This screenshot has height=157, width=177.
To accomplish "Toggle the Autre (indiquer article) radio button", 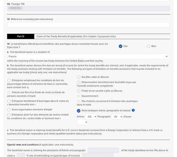I will [x=78, y=111].
